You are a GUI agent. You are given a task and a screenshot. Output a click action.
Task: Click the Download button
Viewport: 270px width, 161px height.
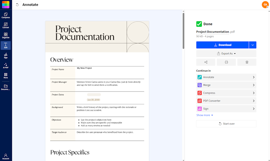point(222,45)
